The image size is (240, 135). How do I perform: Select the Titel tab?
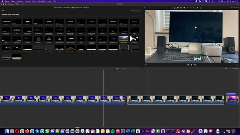coord(72,7)
